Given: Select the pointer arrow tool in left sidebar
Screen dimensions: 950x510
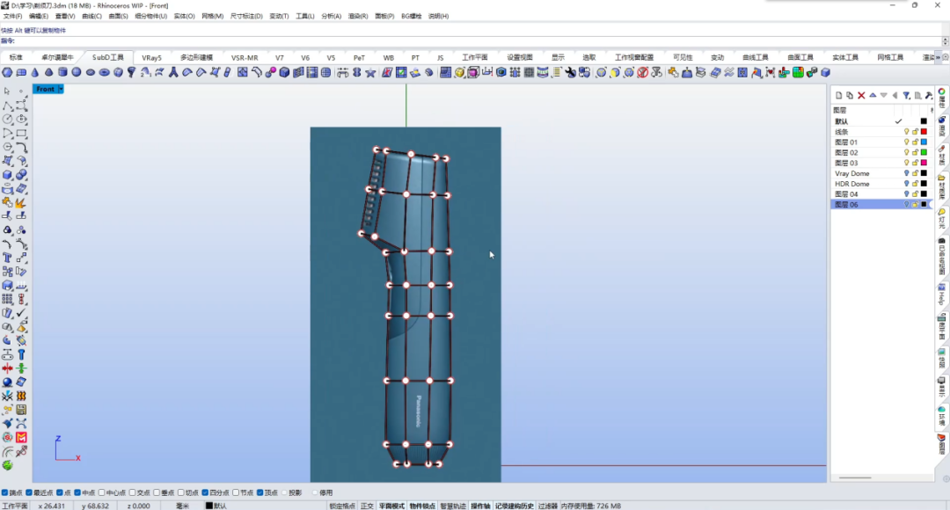Looking at the screenshot, I should pos(7,91).
